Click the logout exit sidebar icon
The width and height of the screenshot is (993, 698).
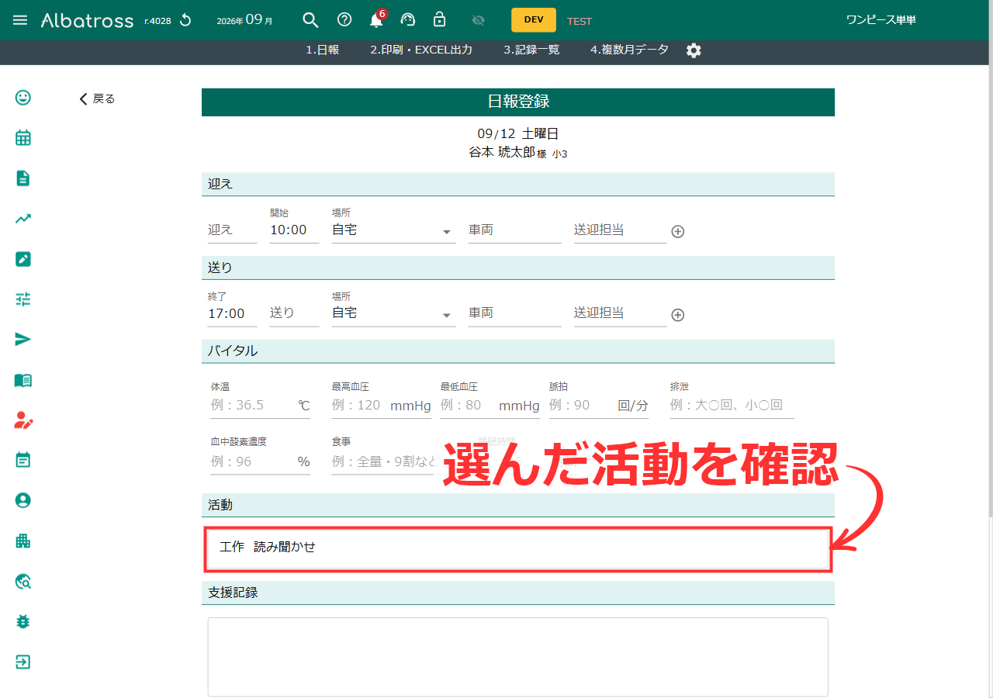[x=23, y=662]
